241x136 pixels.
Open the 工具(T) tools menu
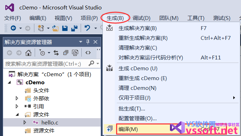(x=196, y=18)
